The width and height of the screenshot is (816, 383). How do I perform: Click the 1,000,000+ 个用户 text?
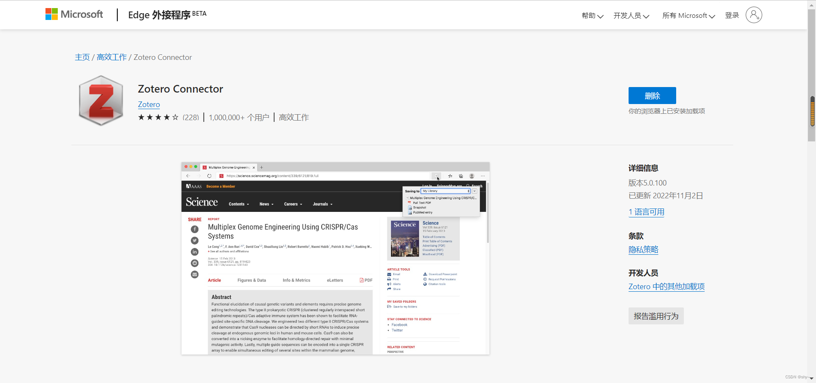[x=239, y=118]
